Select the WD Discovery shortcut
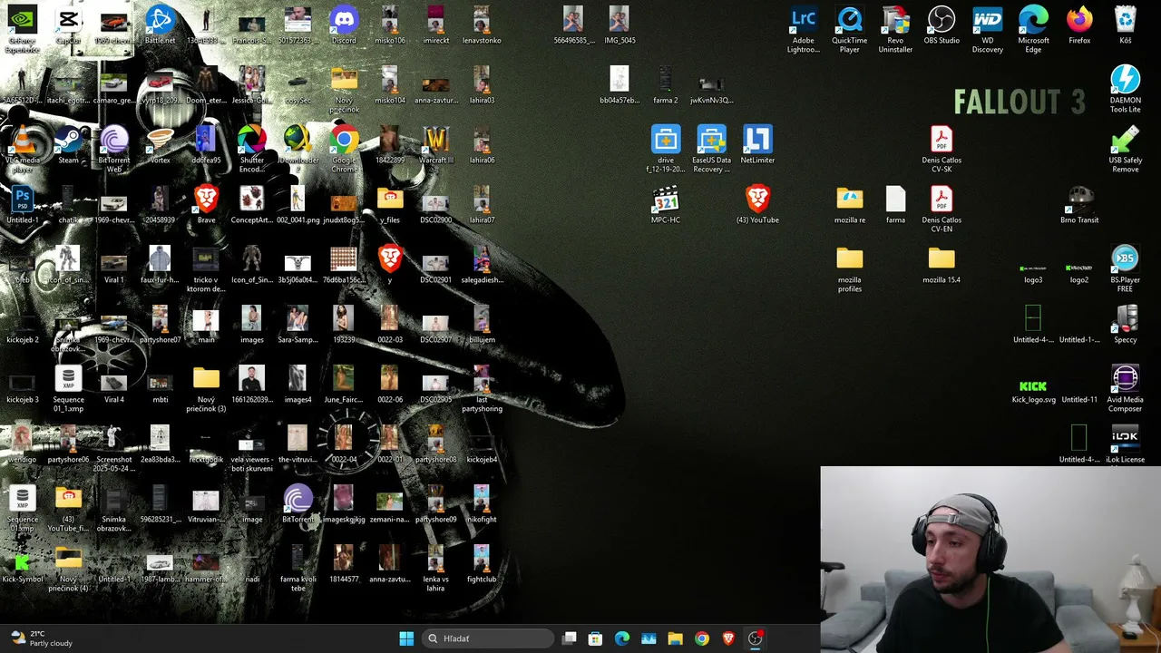This screenshot has width=1161, height=653. (x=988, y=30)
